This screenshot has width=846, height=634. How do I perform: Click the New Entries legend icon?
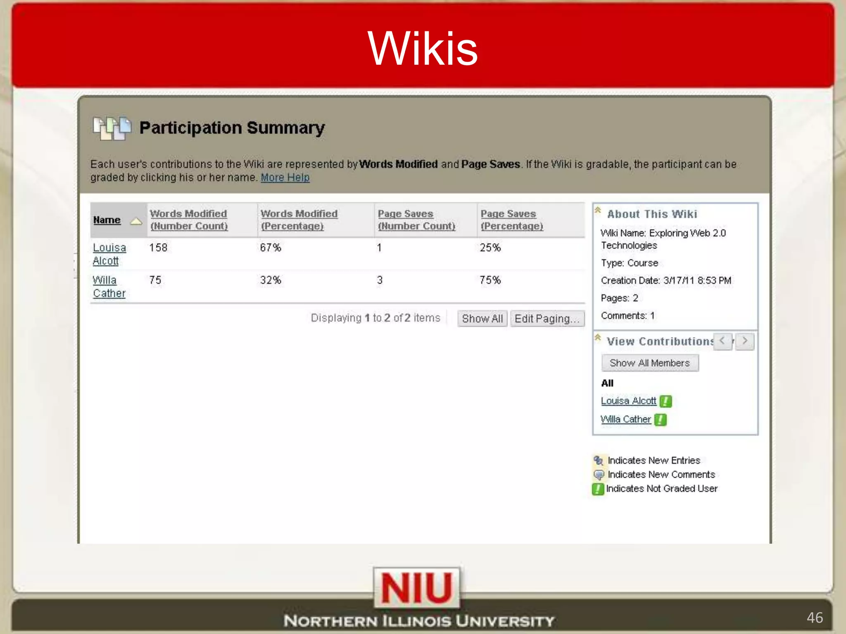click(x=599, y=460)
